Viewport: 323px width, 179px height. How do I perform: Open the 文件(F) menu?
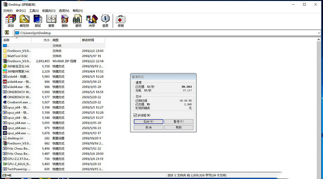tap(8, 11)
